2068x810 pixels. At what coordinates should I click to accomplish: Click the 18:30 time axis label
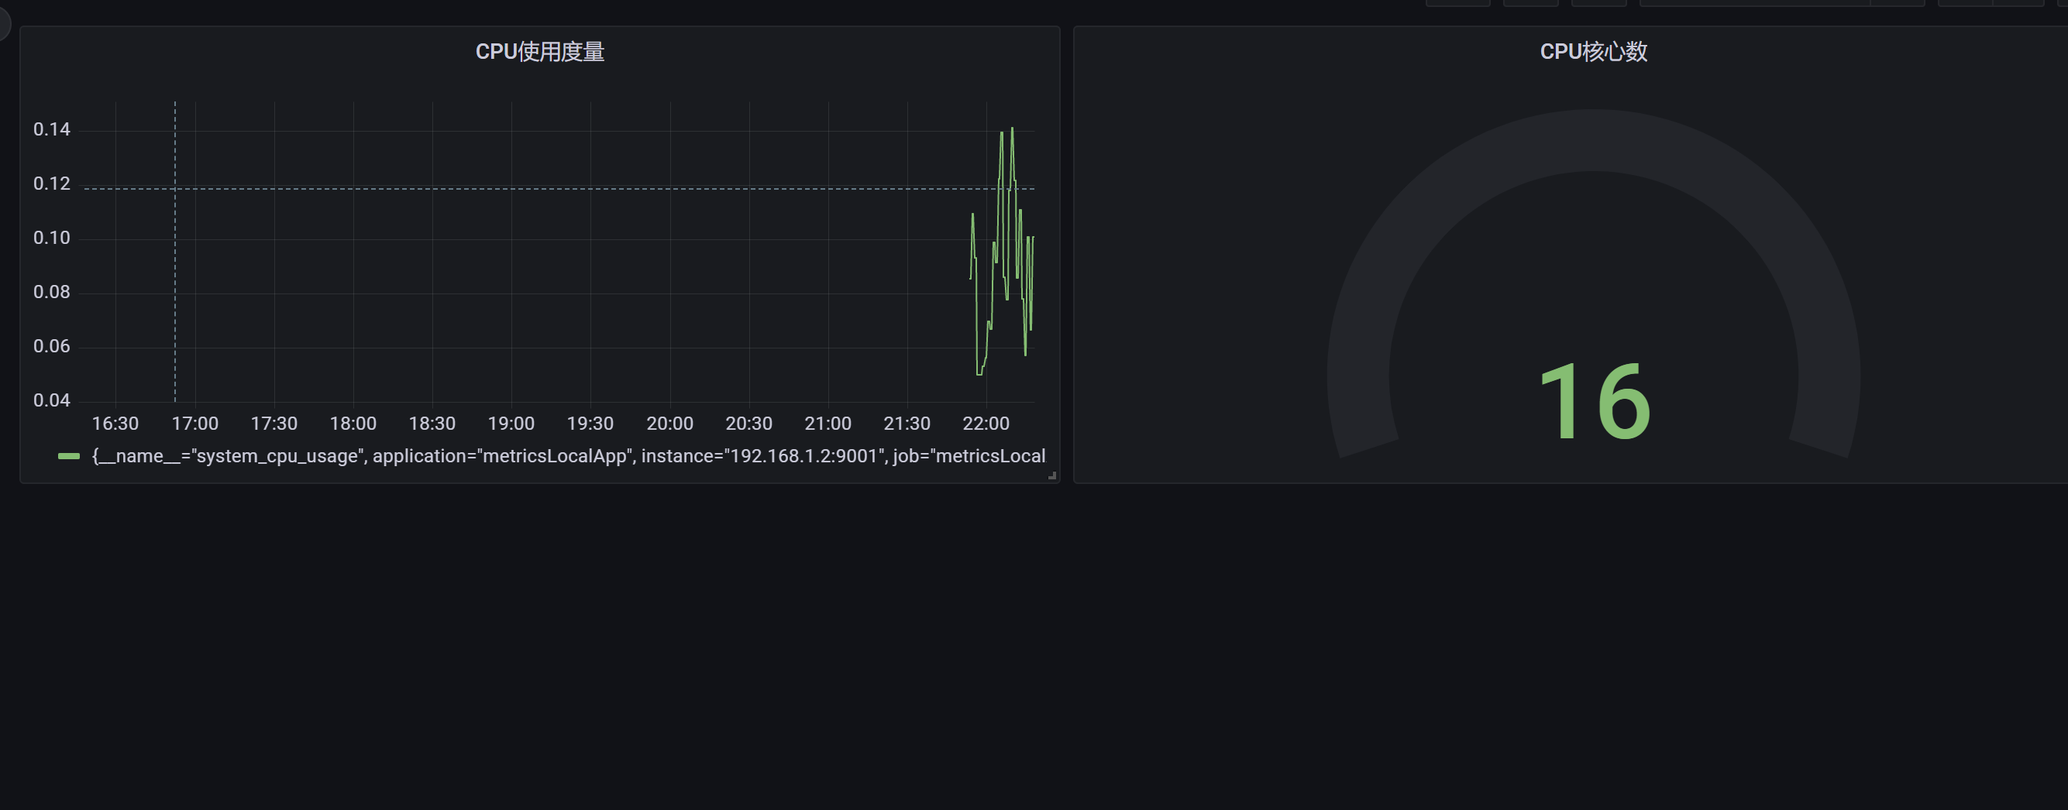tap(432, 424)
